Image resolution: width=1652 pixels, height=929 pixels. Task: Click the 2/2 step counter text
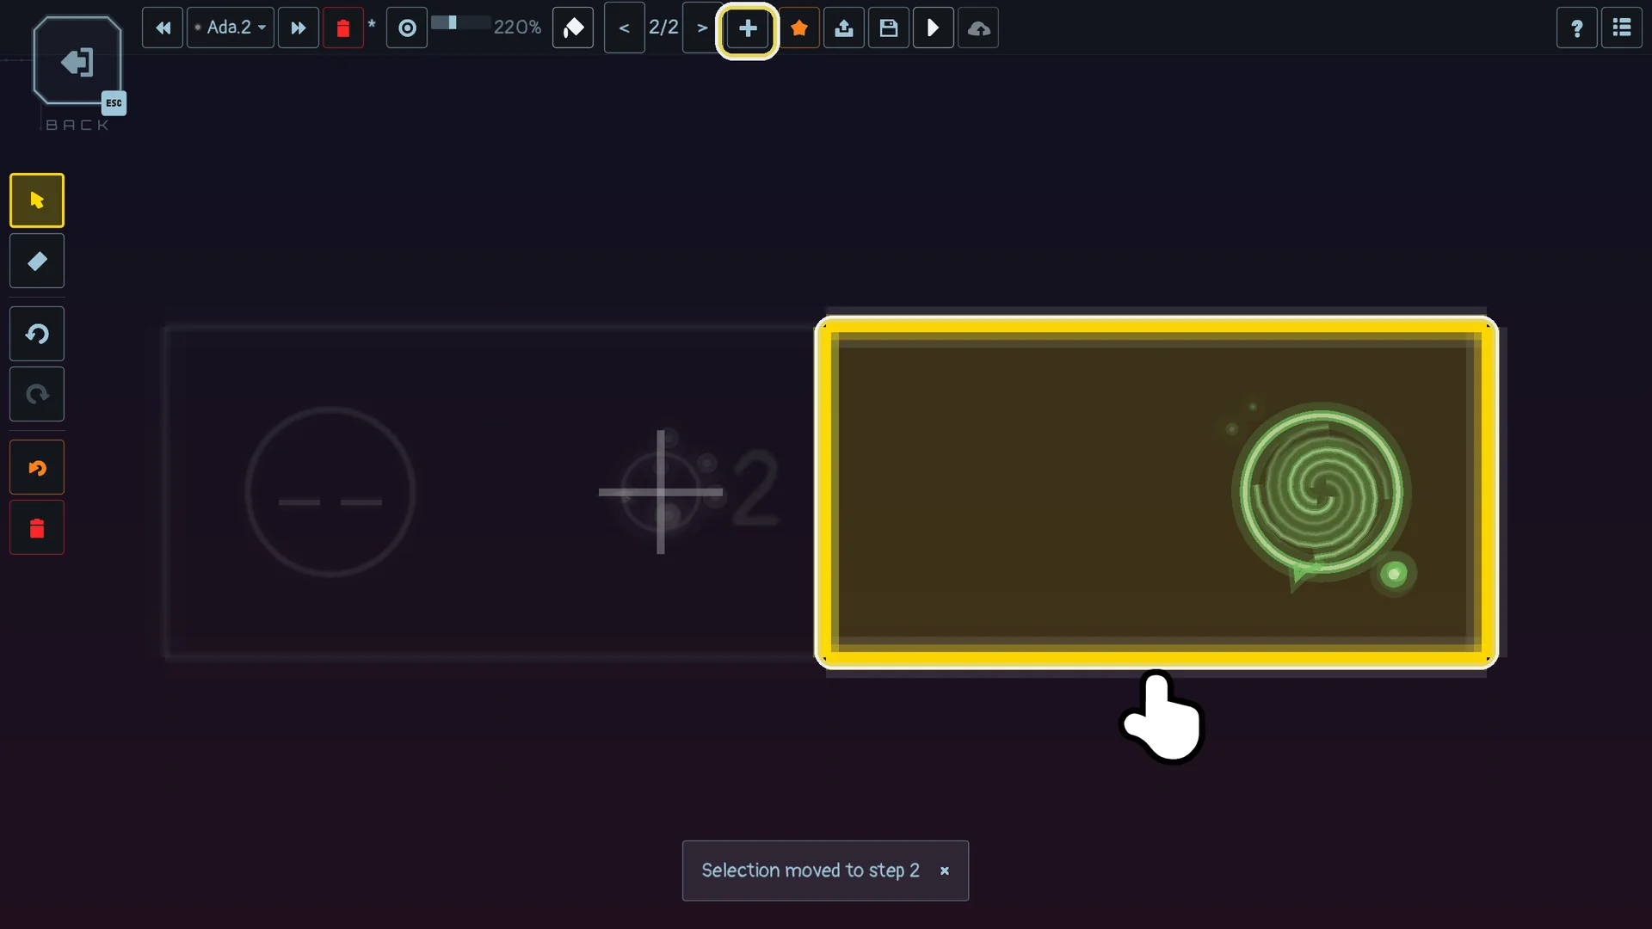[663, 28]
